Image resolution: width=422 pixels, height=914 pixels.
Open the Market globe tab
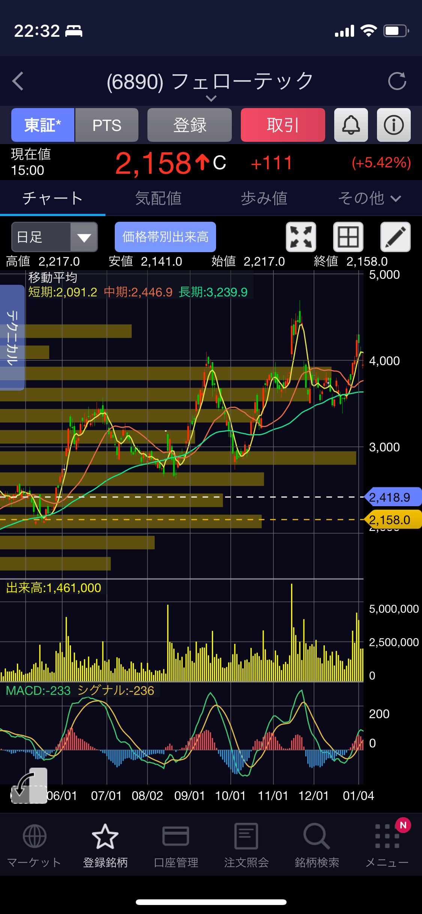click(x=34, y=846)
